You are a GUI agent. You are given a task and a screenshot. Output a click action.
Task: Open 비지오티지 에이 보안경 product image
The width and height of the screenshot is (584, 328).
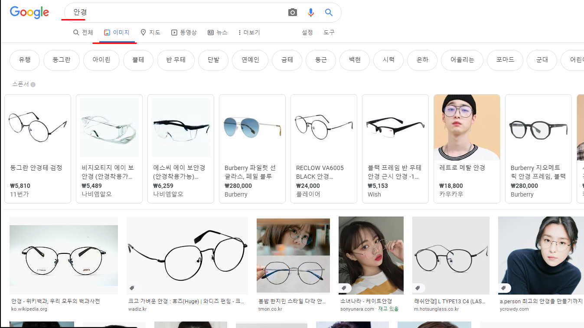109,128
